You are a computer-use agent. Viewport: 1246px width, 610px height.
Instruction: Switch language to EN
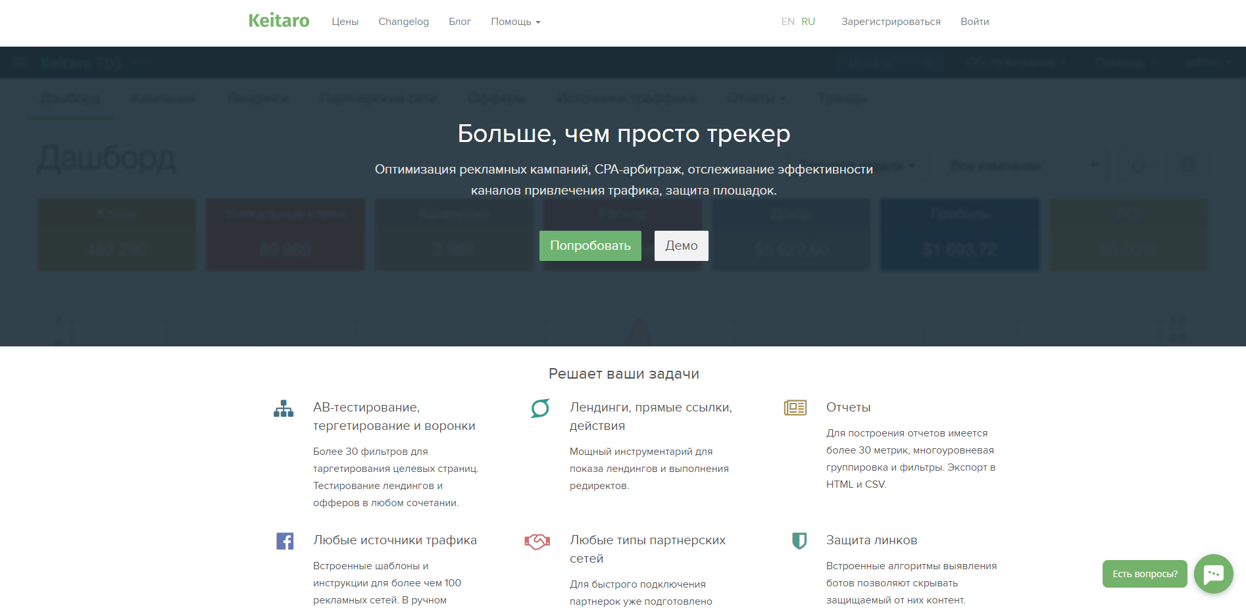(x=787, y=22)
